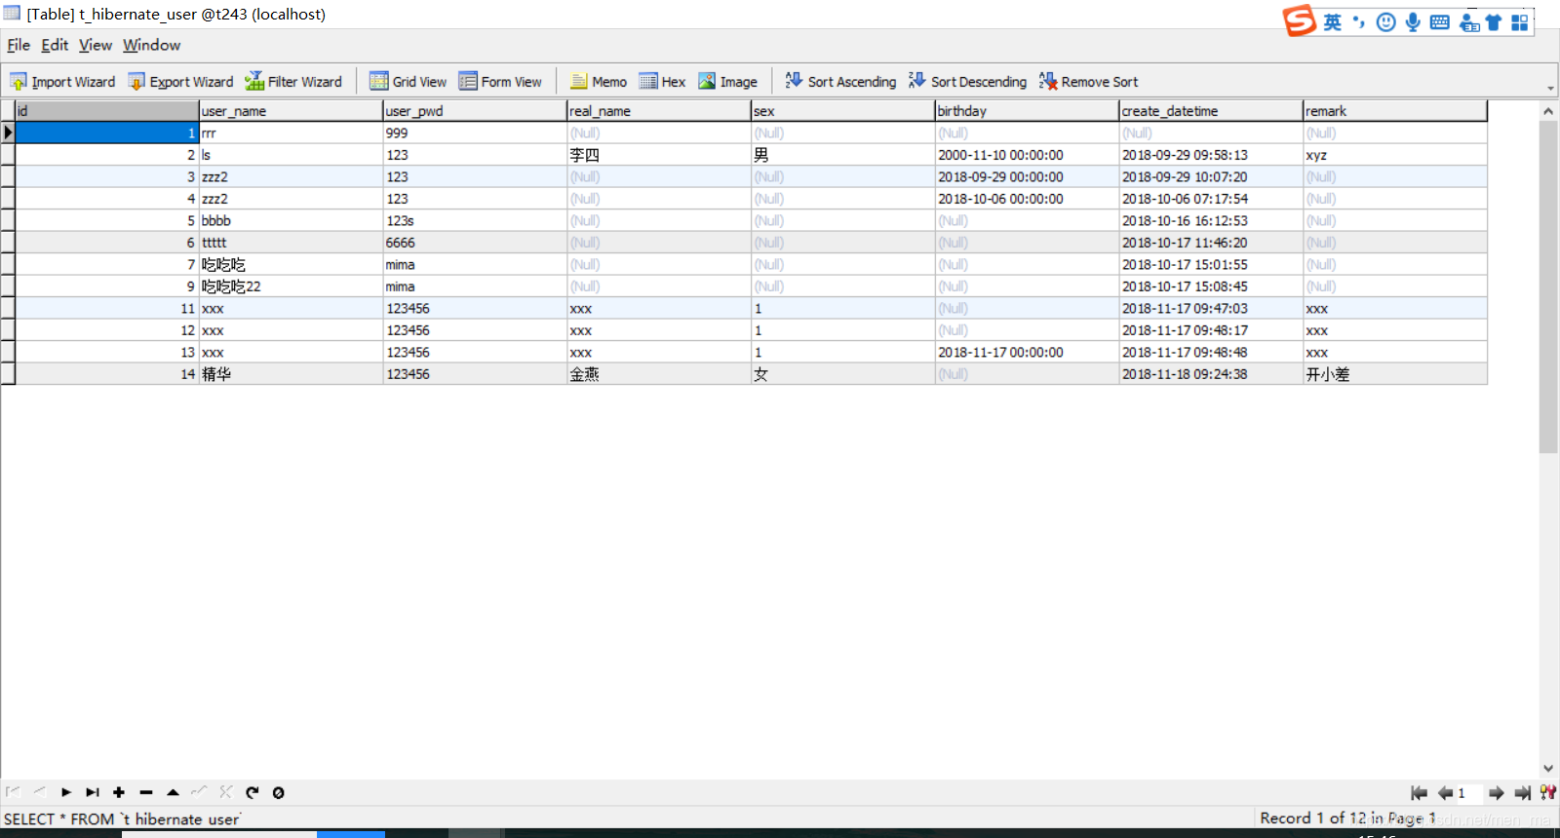Open the Edit menu

(x=55, y=45)
